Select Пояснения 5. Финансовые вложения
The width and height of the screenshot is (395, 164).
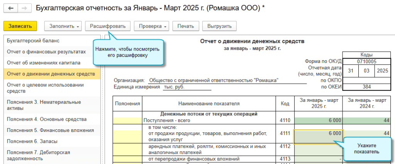50,130
